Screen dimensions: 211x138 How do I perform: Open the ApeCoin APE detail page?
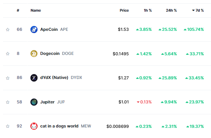click(x=54, y=29)
